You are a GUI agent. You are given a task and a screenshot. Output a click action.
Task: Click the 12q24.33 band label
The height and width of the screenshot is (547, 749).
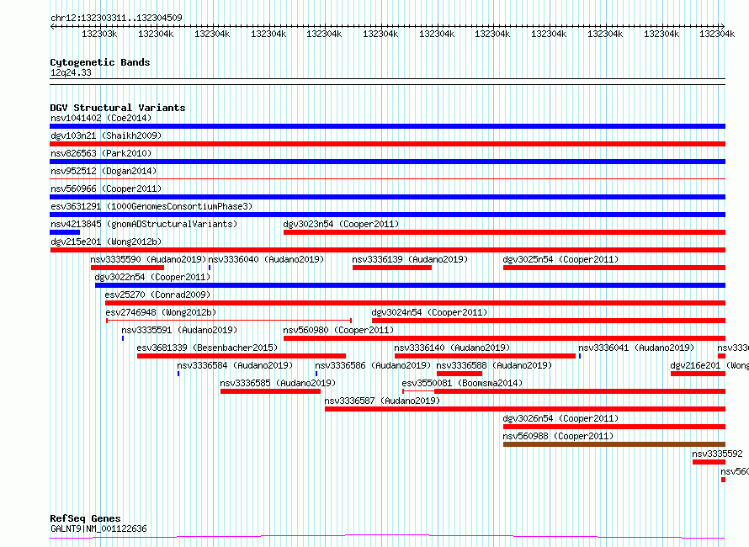(x=71, y=72)
